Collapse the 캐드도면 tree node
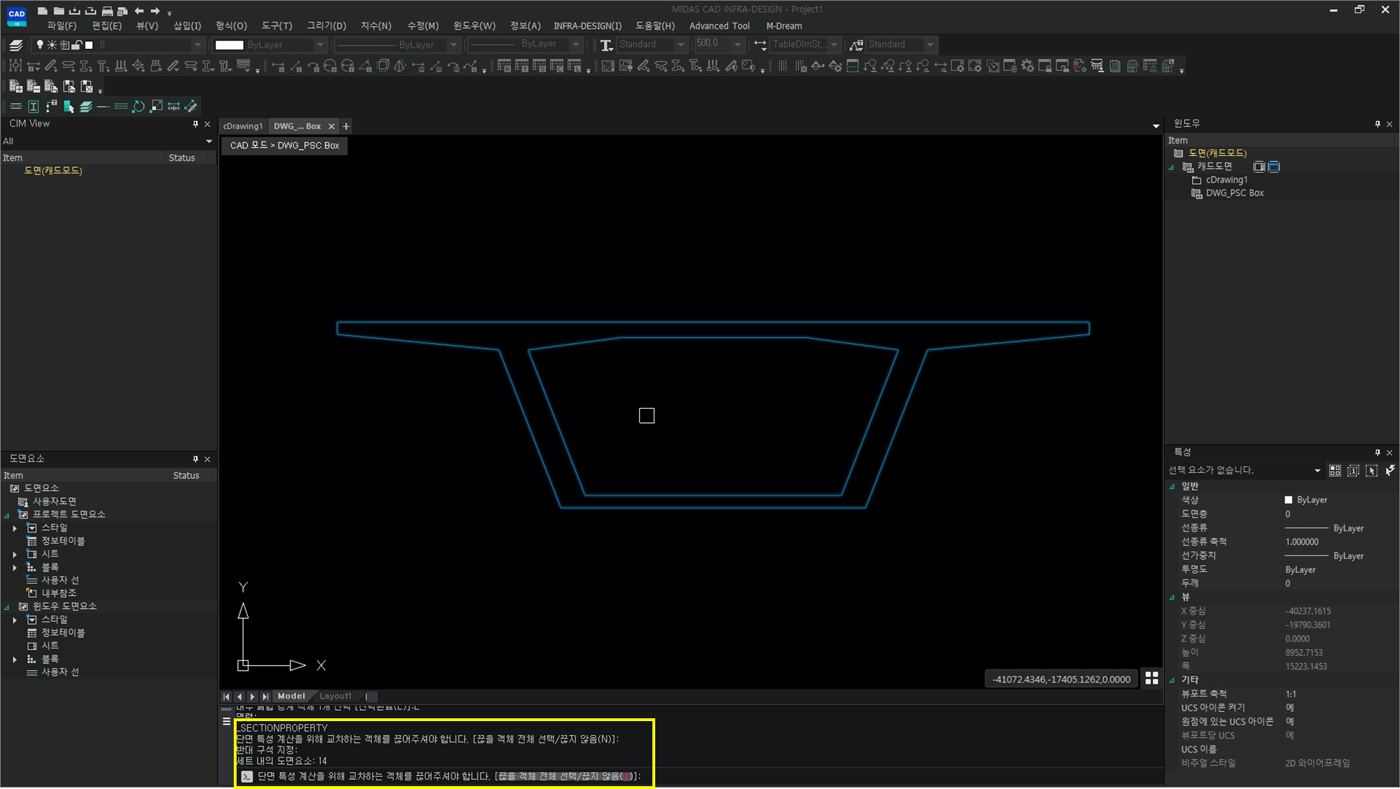The width and height of the screenshot is (1400, 789). (1172, 167)
